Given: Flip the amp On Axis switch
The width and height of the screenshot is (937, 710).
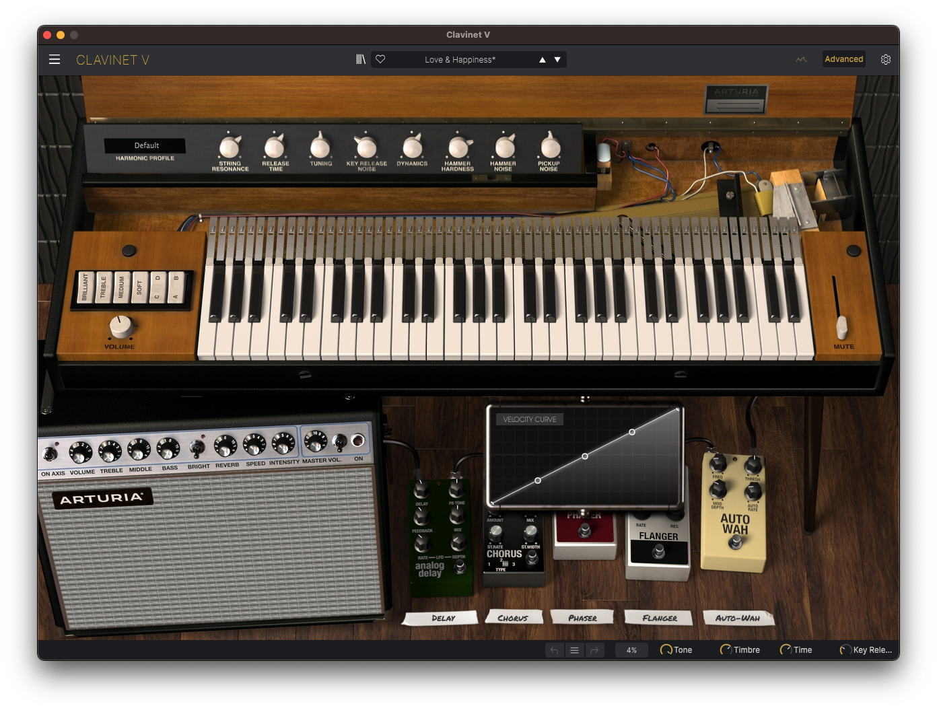Looking at the screenshot, I should coord(50,455).
